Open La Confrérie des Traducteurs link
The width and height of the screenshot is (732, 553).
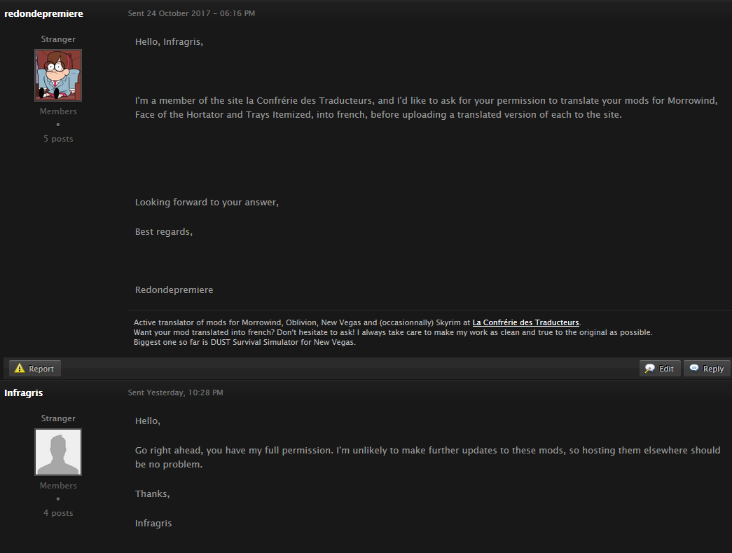click(x=525, y=322)
